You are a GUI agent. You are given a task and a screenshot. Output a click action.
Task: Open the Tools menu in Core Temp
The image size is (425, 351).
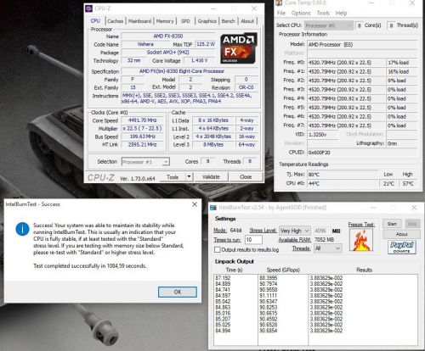click(323, 13)
